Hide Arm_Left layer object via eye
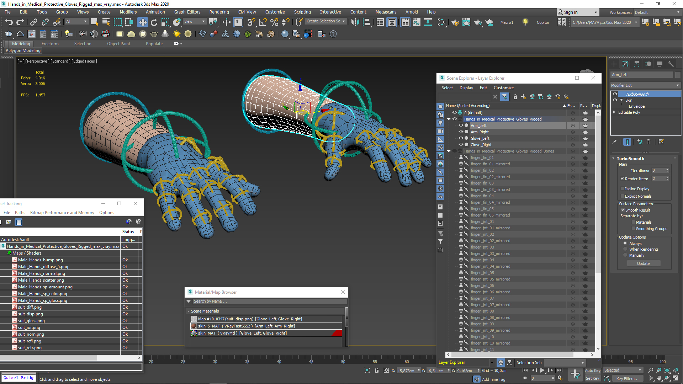Screen dimensions: 683x384 (461, 126)
